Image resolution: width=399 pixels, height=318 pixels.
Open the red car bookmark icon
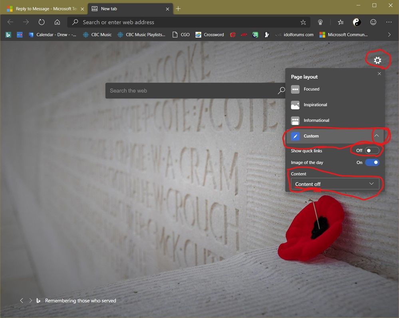coord(244,35)
